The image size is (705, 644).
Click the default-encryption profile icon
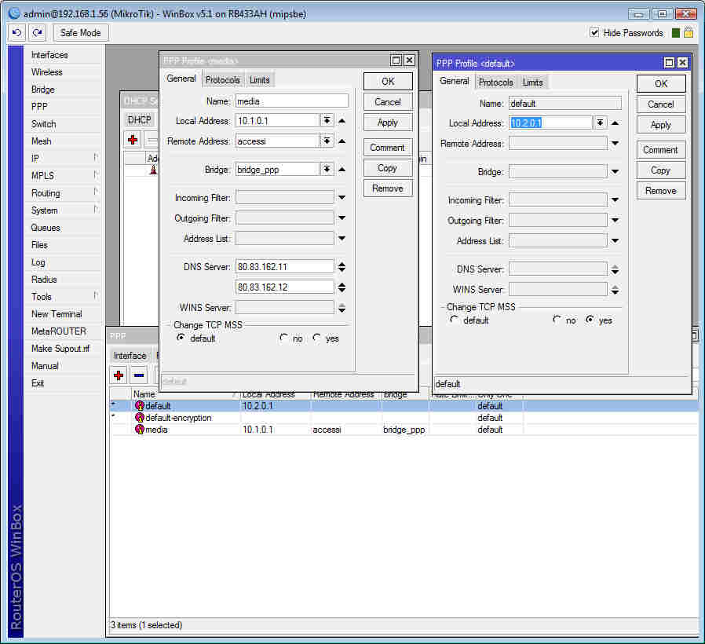[x=140, y=418]
